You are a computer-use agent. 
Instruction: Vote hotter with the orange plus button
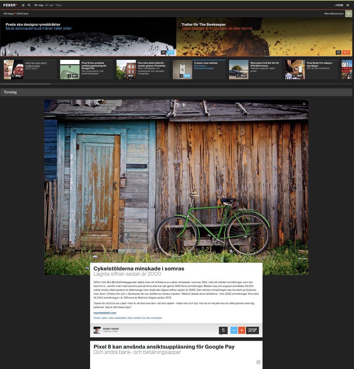(x=241, y=330)
